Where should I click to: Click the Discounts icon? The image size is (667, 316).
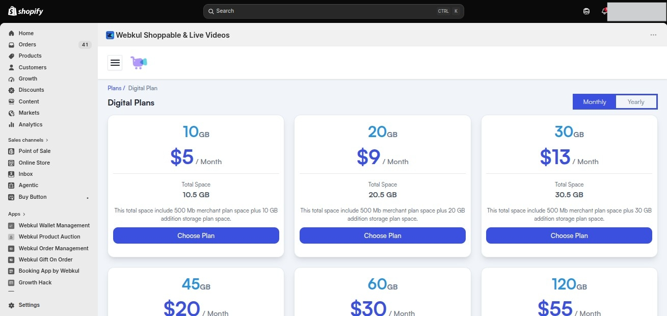pyautogui.click(x=11, y=90)
